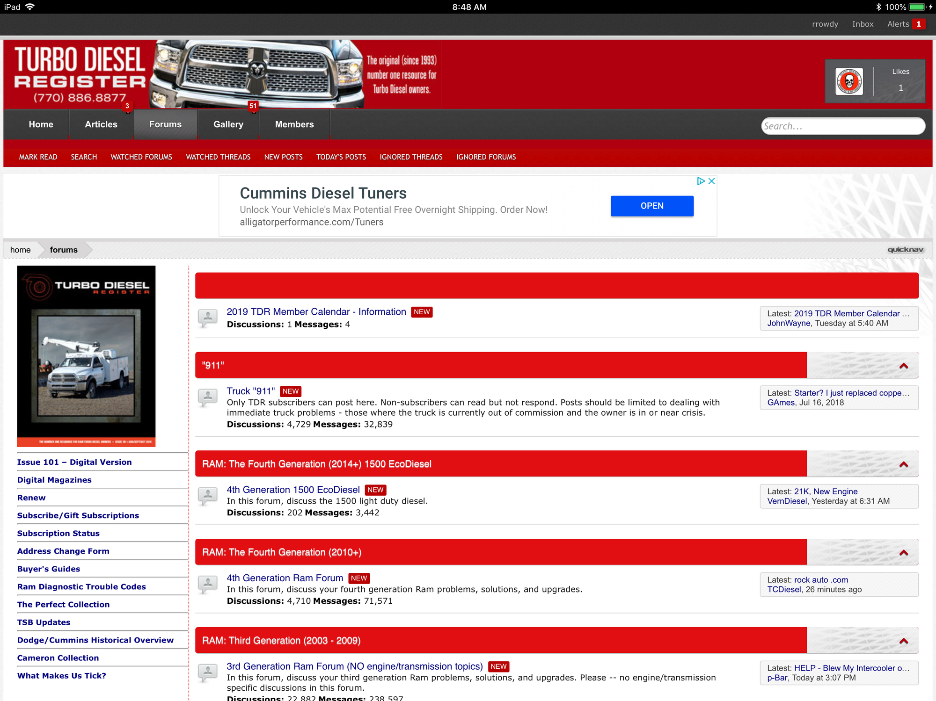Collapse the RAM Fourth Generation (2010+) category
Image resolution: width=936 pixels, height=701 pixels.
point(904,553)
